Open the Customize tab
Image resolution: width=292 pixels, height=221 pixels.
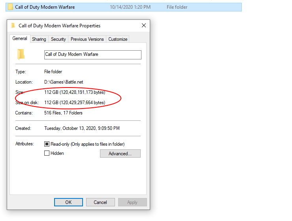(x=118, y=39)
